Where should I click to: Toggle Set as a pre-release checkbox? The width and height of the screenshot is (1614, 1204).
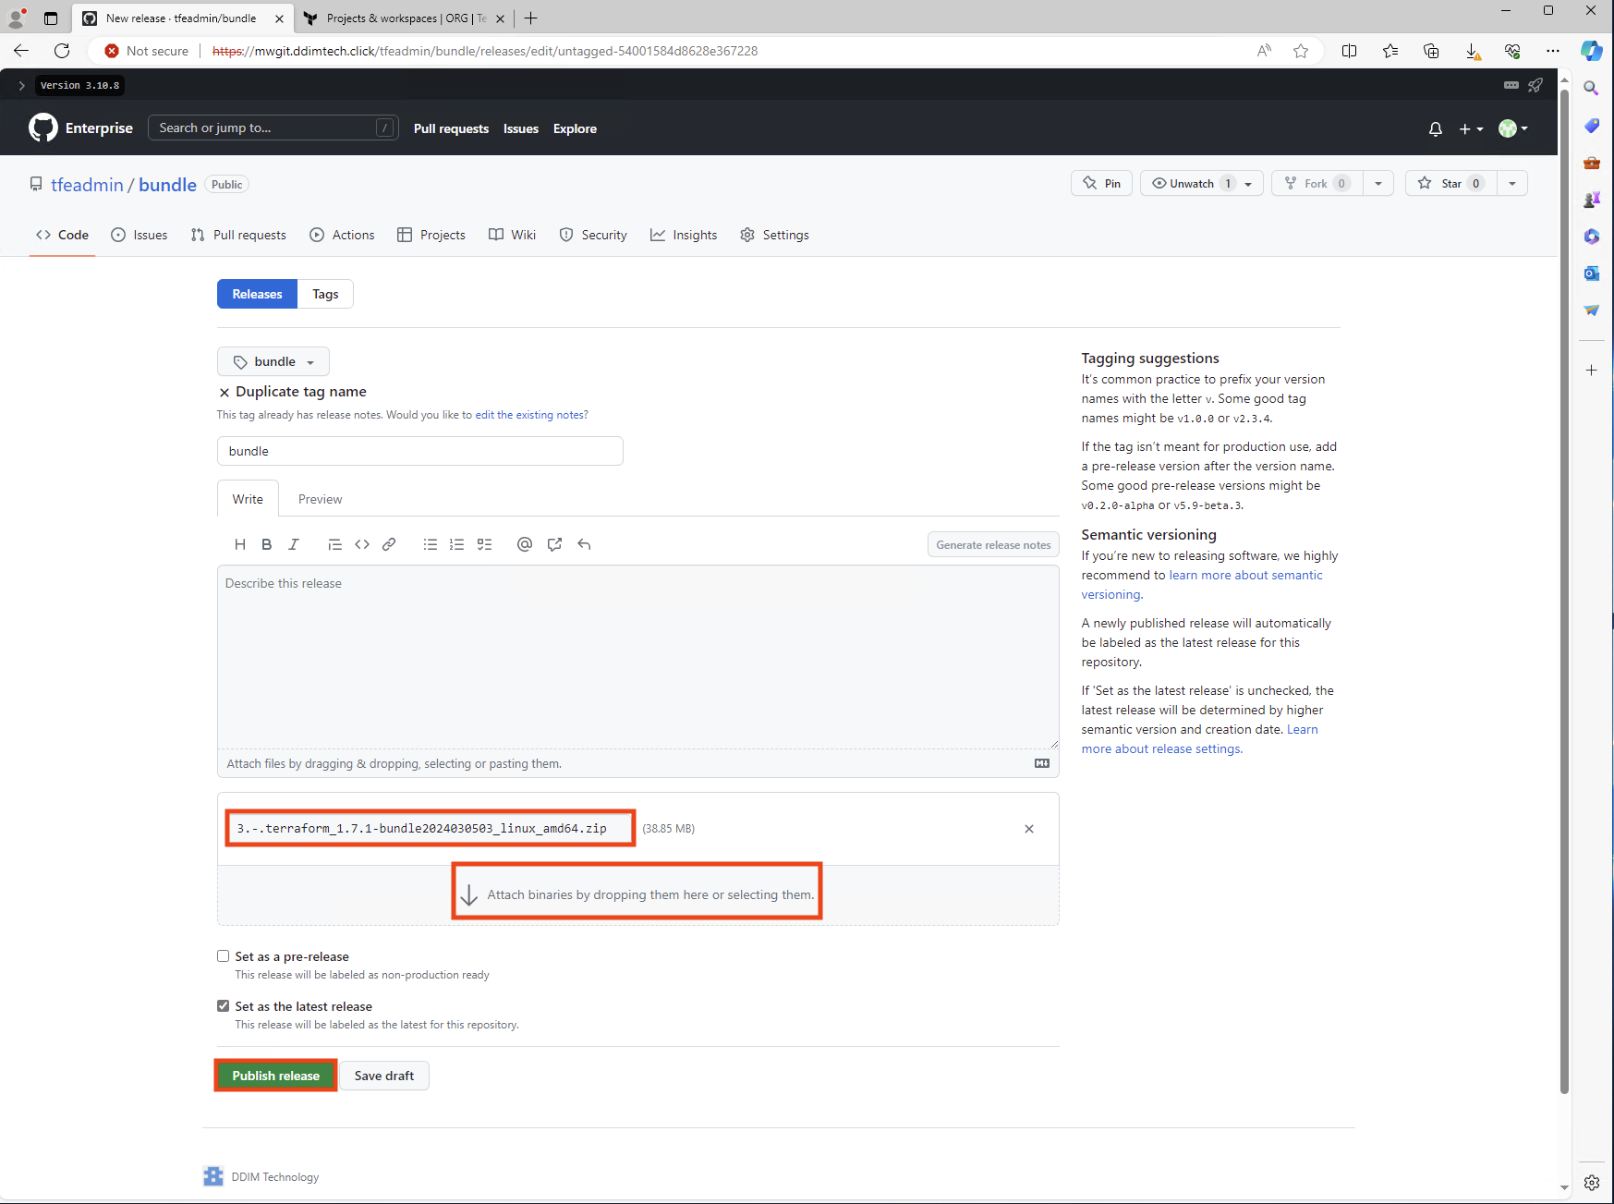[x=223, y=956]
